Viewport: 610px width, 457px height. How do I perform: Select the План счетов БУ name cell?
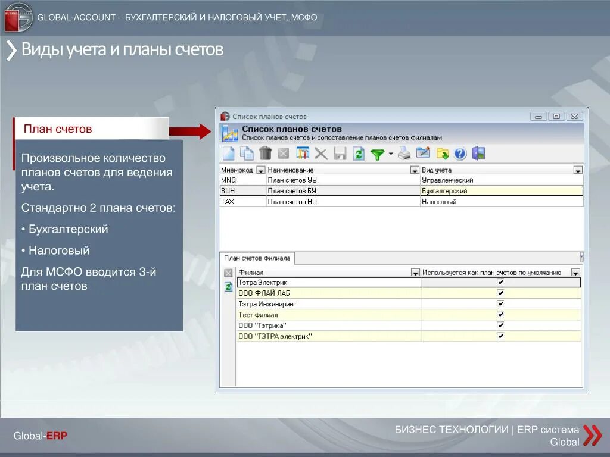tap(343, 191)
